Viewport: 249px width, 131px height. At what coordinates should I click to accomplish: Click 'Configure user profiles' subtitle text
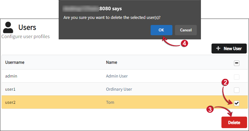pyautogui.click(x=26, y=37)
